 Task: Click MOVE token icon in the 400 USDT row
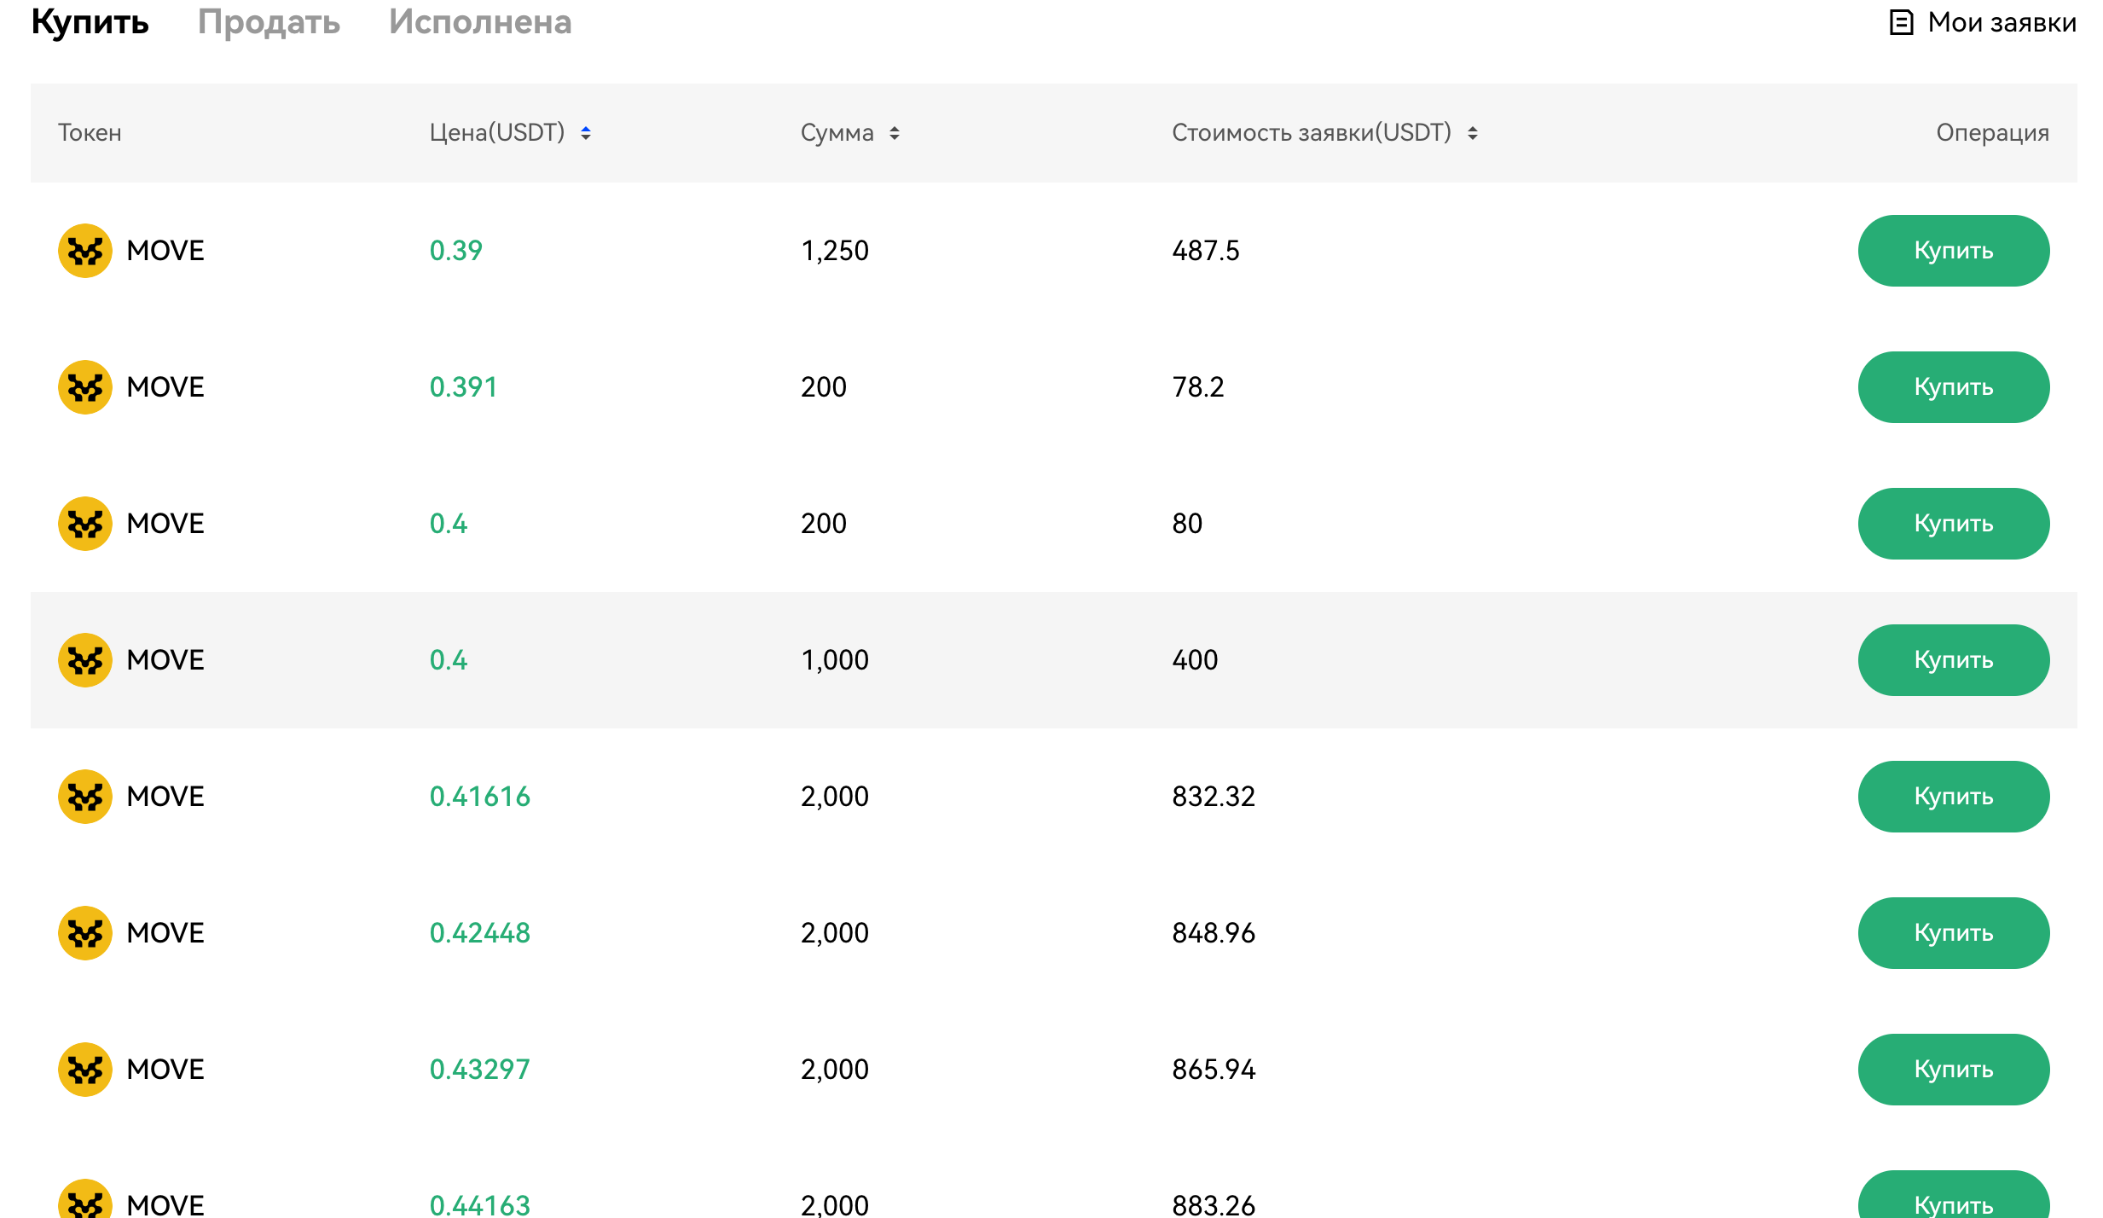[85, 660]
